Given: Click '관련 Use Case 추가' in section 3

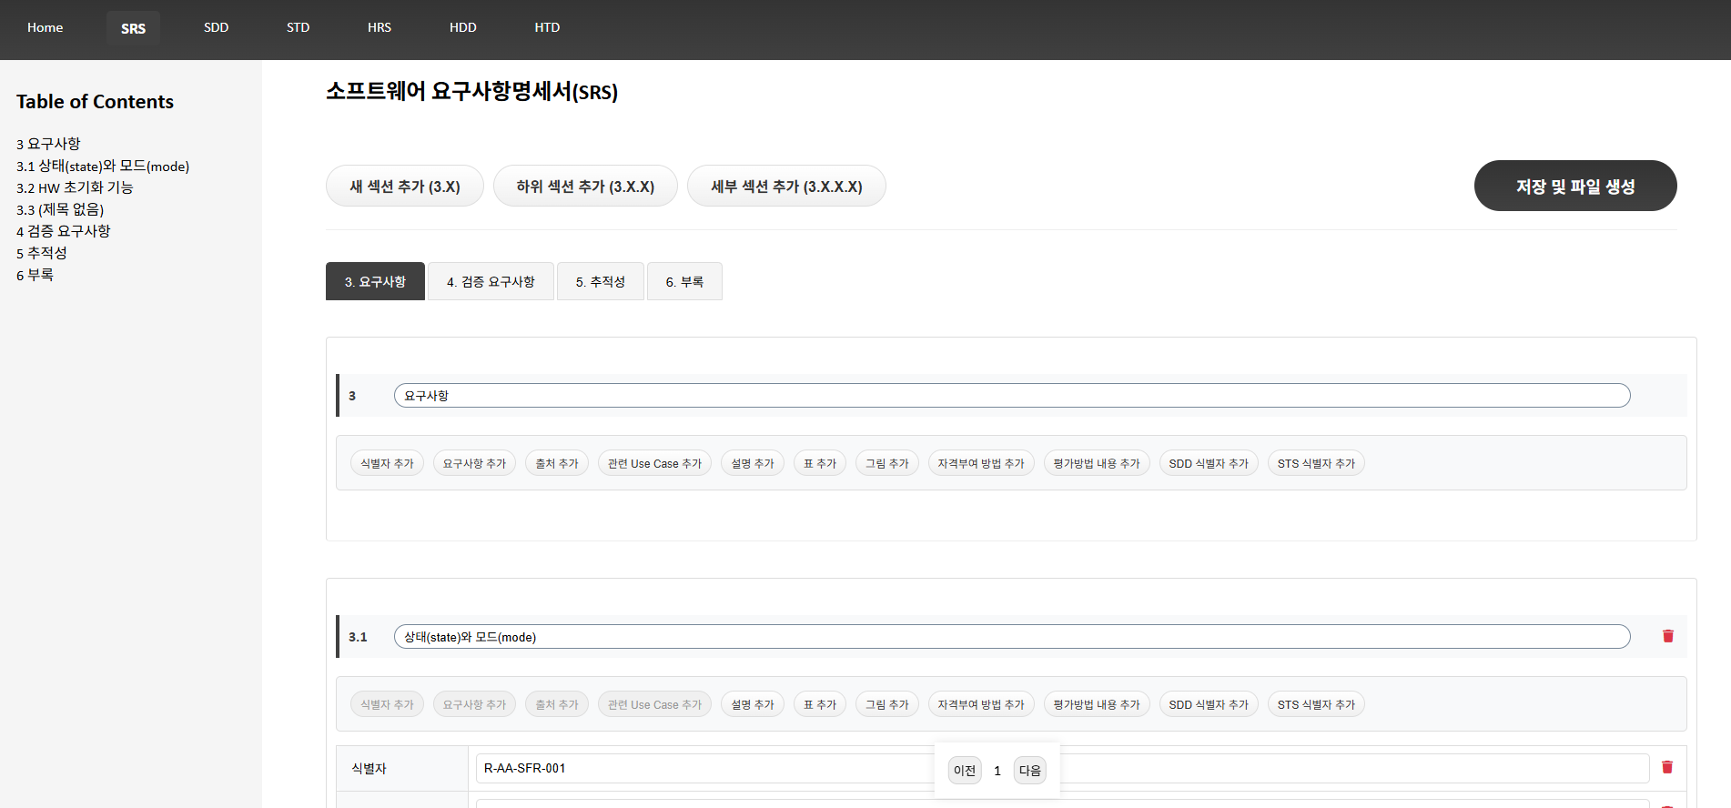Looking at the screenshot, I should [x=654, y=463].
